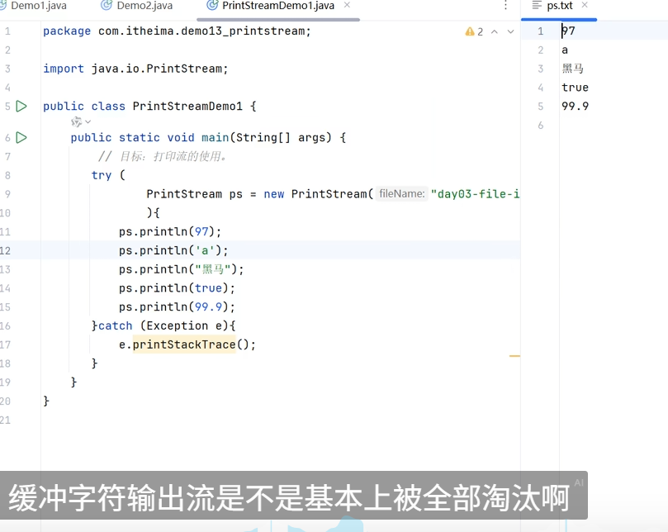Click the Java class icon on PrintStreamDemo1.java tab

tap(211, 6)
